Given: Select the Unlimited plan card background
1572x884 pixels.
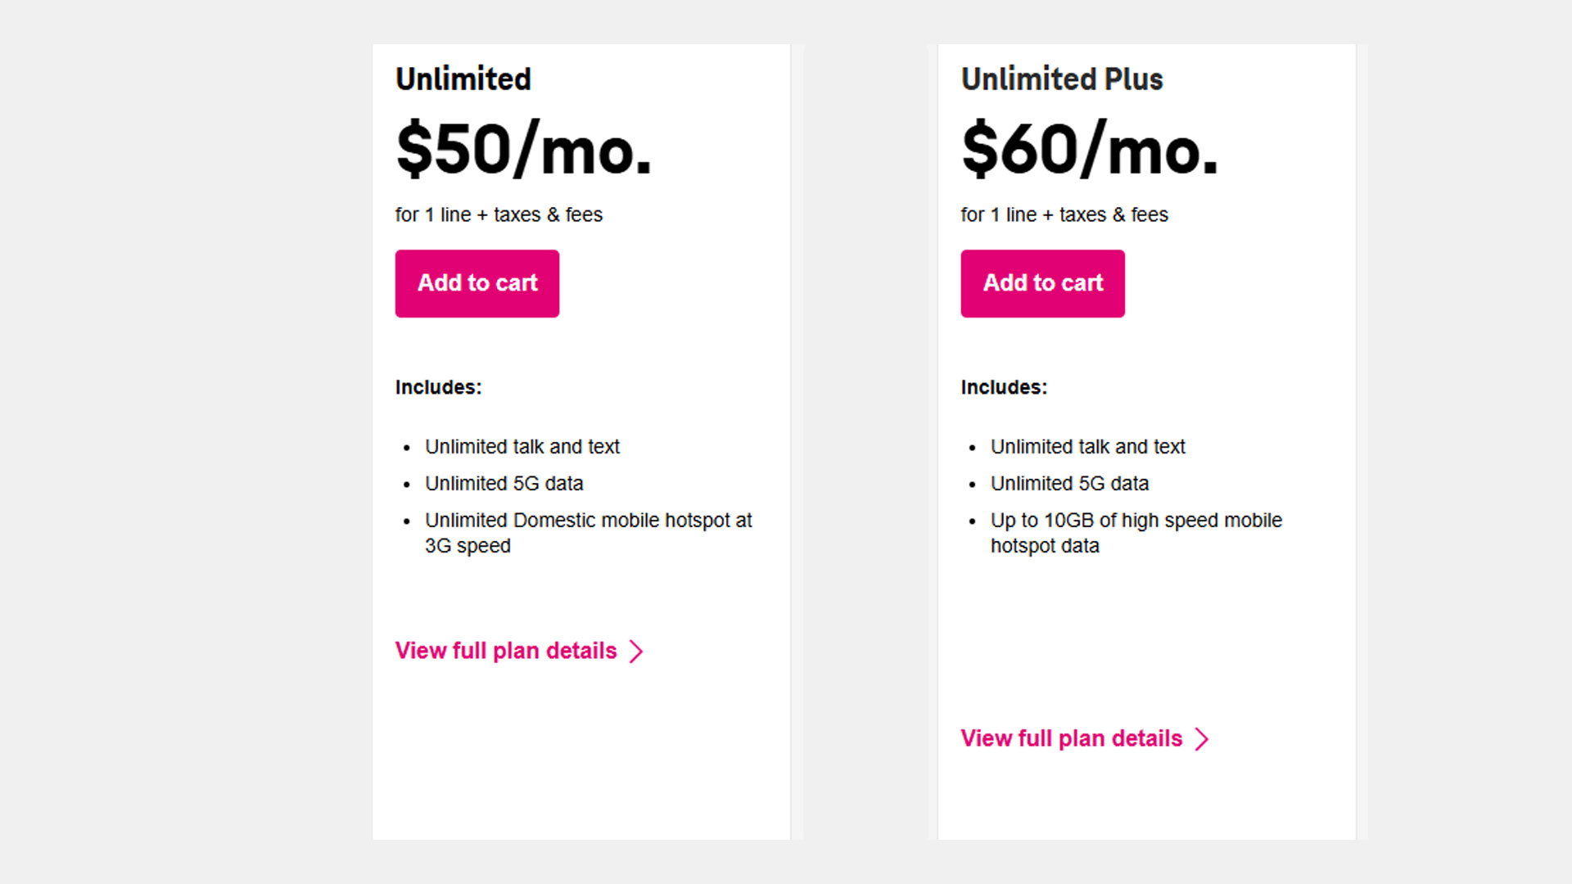Looking at the screenshot, I should (x=581, y=778).
